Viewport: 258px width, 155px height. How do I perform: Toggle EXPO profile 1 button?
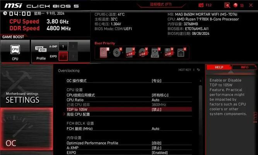(x=63, y=56)
